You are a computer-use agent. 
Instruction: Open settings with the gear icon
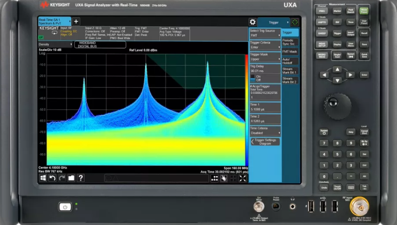(x=252, y=22)
